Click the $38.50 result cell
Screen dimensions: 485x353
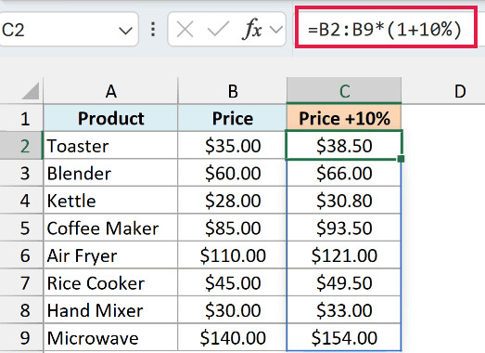(344, 145)
